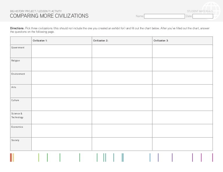223x172 pixels.
Task: Click the Date input field
Action: point(203,16)
